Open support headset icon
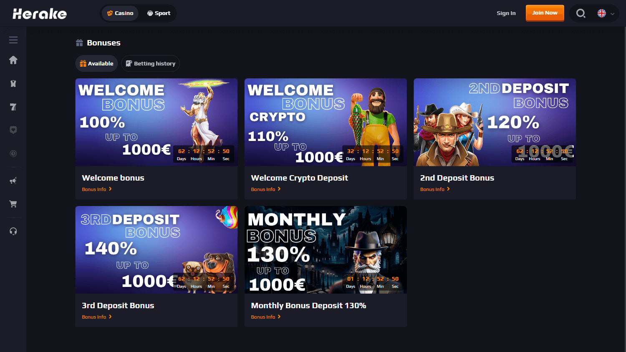Screen dimensions: 626x352 pos(13,231)
